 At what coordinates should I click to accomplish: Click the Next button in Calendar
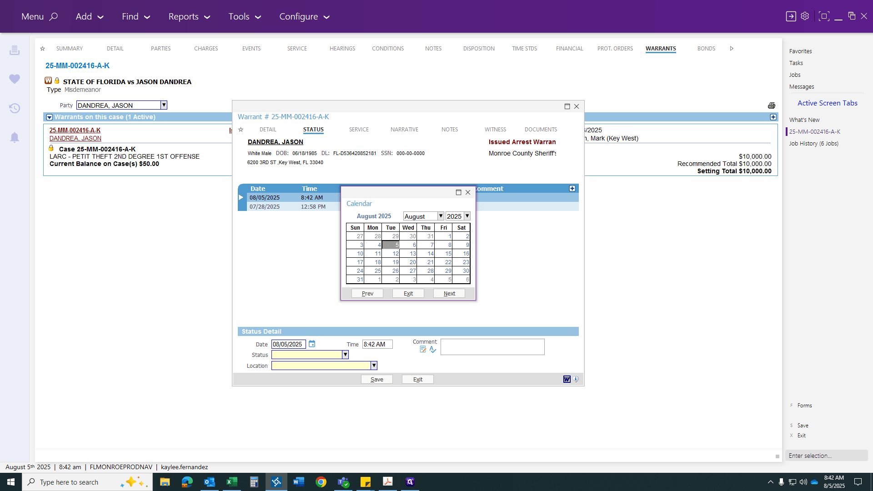click(449, 293)
